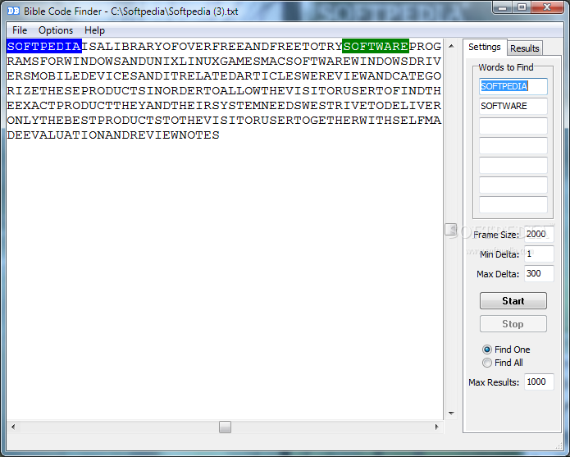Click the text line starting with ERSMOBILEDEVICES
This screenshot has height=457, width=570.
pyautogui.click(x=224, y=76)
